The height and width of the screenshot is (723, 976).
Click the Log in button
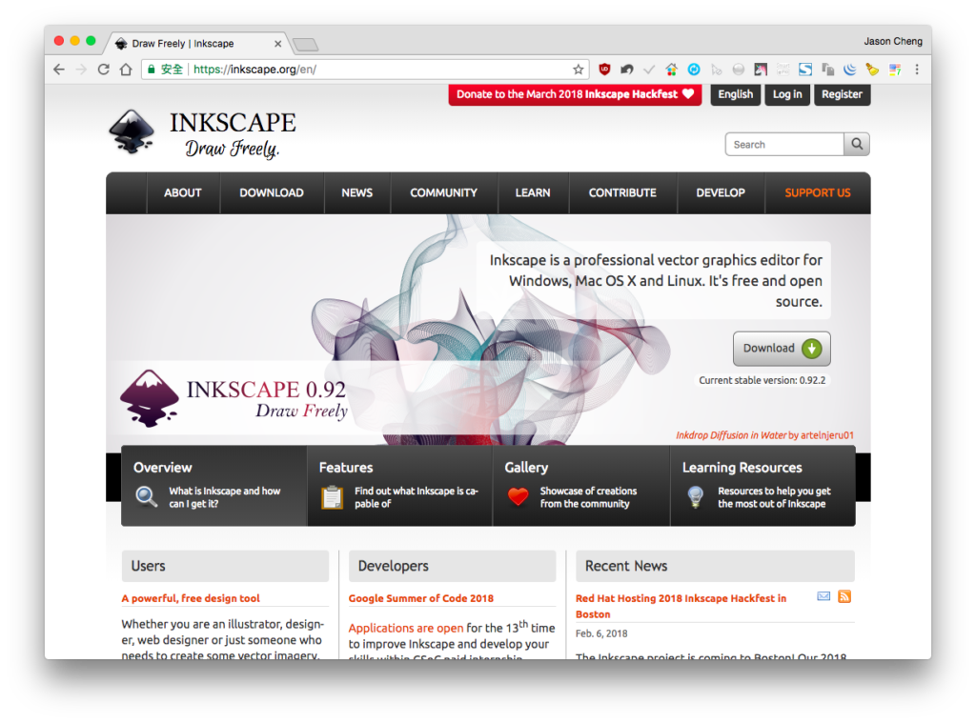[x=787, y=94]
